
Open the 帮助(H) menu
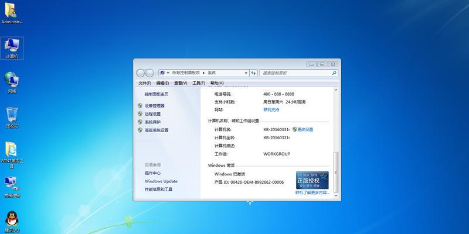(217, 83)
